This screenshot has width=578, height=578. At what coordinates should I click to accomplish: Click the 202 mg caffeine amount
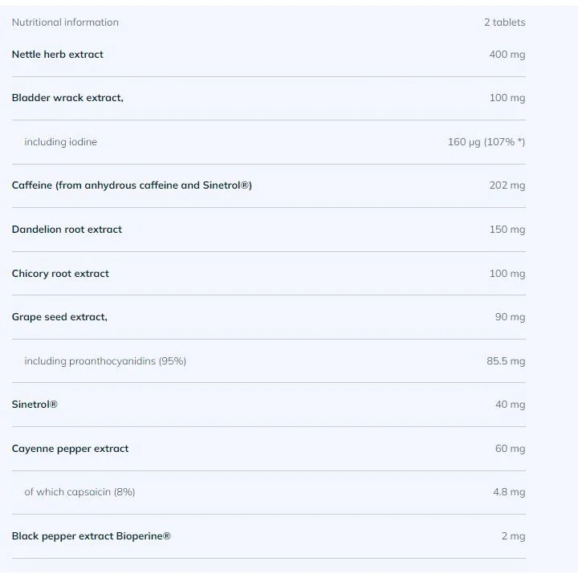coord(507,185)
